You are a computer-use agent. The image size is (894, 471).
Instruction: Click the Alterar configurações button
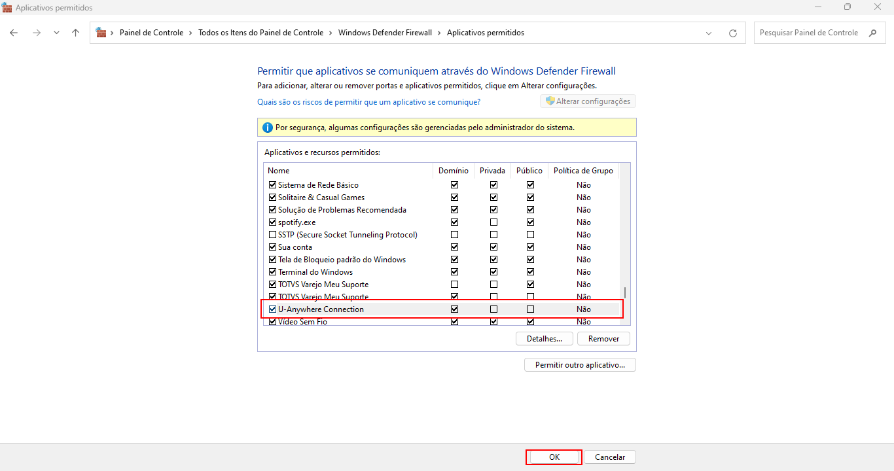pyautogui.click(x=588, y=101)
